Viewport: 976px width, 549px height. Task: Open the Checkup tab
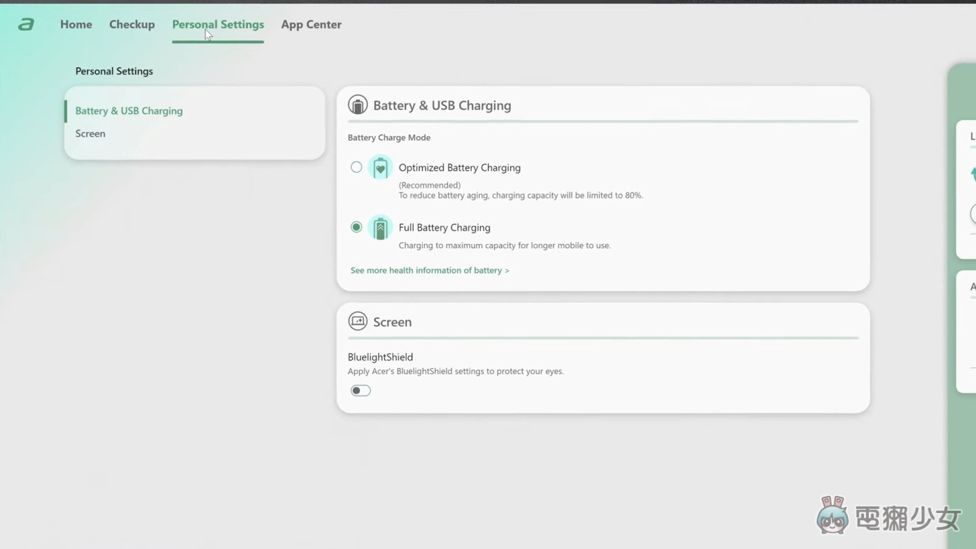132,24
